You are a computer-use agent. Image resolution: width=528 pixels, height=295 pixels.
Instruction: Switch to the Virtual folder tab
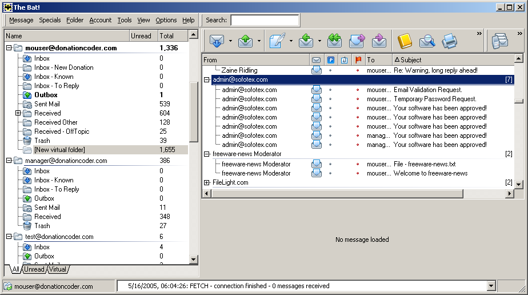58,269
